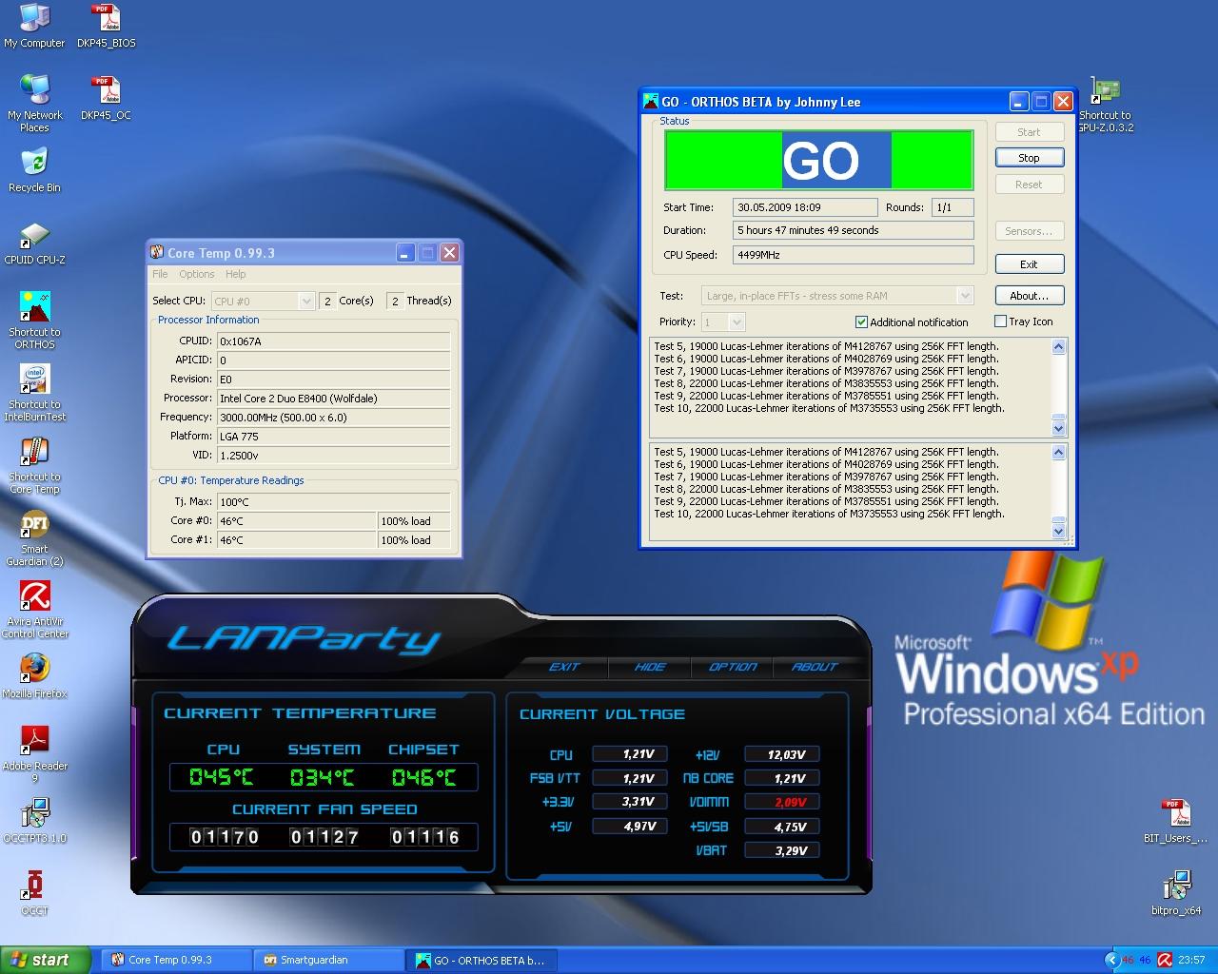Viewport: 1218px width, 974px height.
Task: Select the Shortcut to Core Temp icon
Action: [x=34, y=465]
